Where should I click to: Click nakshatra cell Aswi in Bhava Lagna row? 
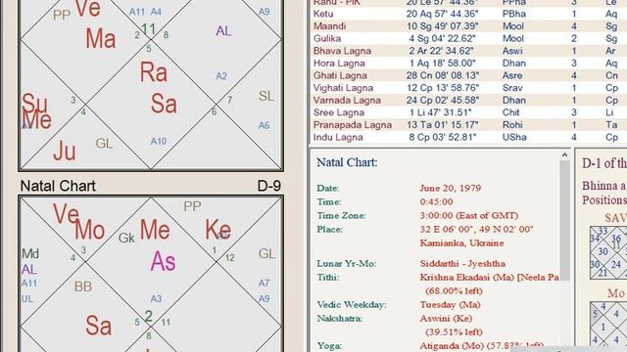click(x=512, y=51)
